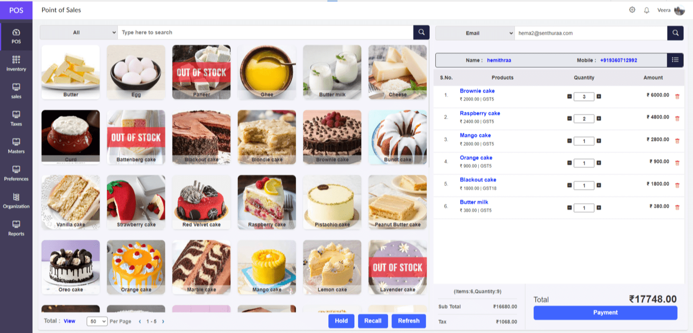Open the 50 per page dropdown
Screen dimensions: 693x333
pyautogui.click(x=97, y=321)
